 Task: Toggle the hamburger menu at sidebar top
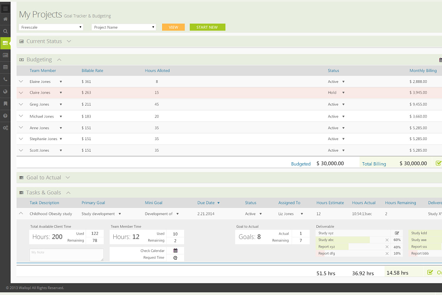coord(5,8)
